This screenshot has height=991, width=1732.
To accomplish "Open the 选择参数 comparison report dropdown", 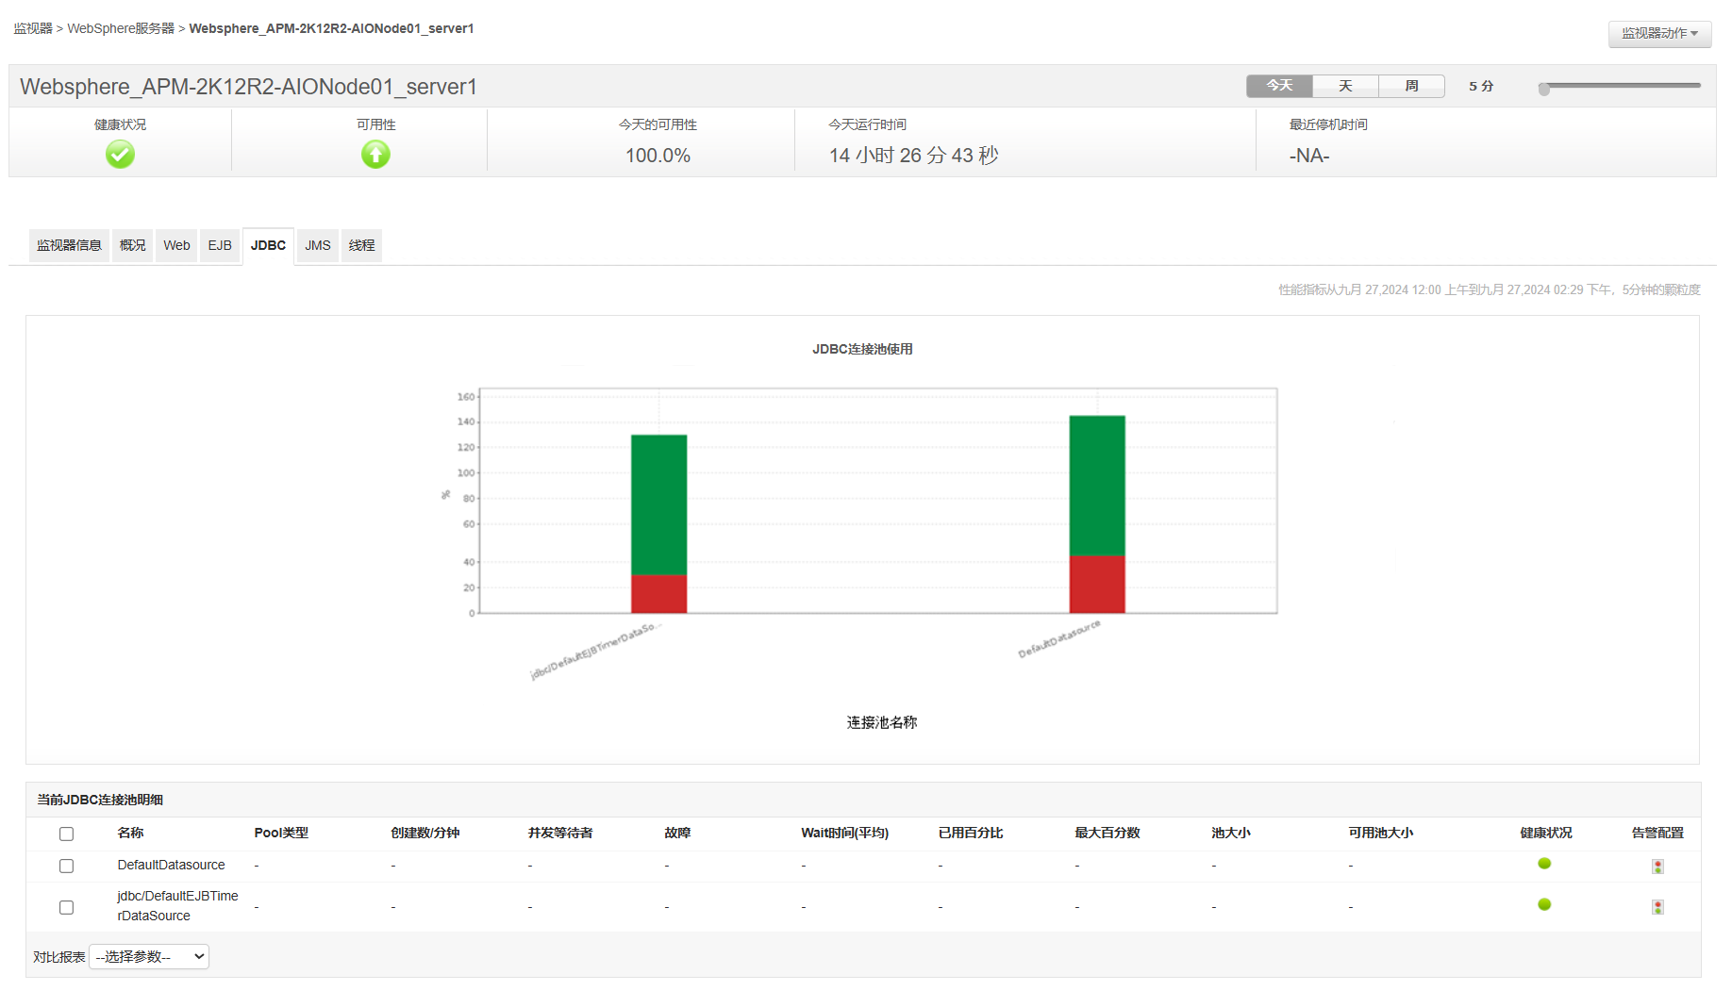I will click(149, 957).
